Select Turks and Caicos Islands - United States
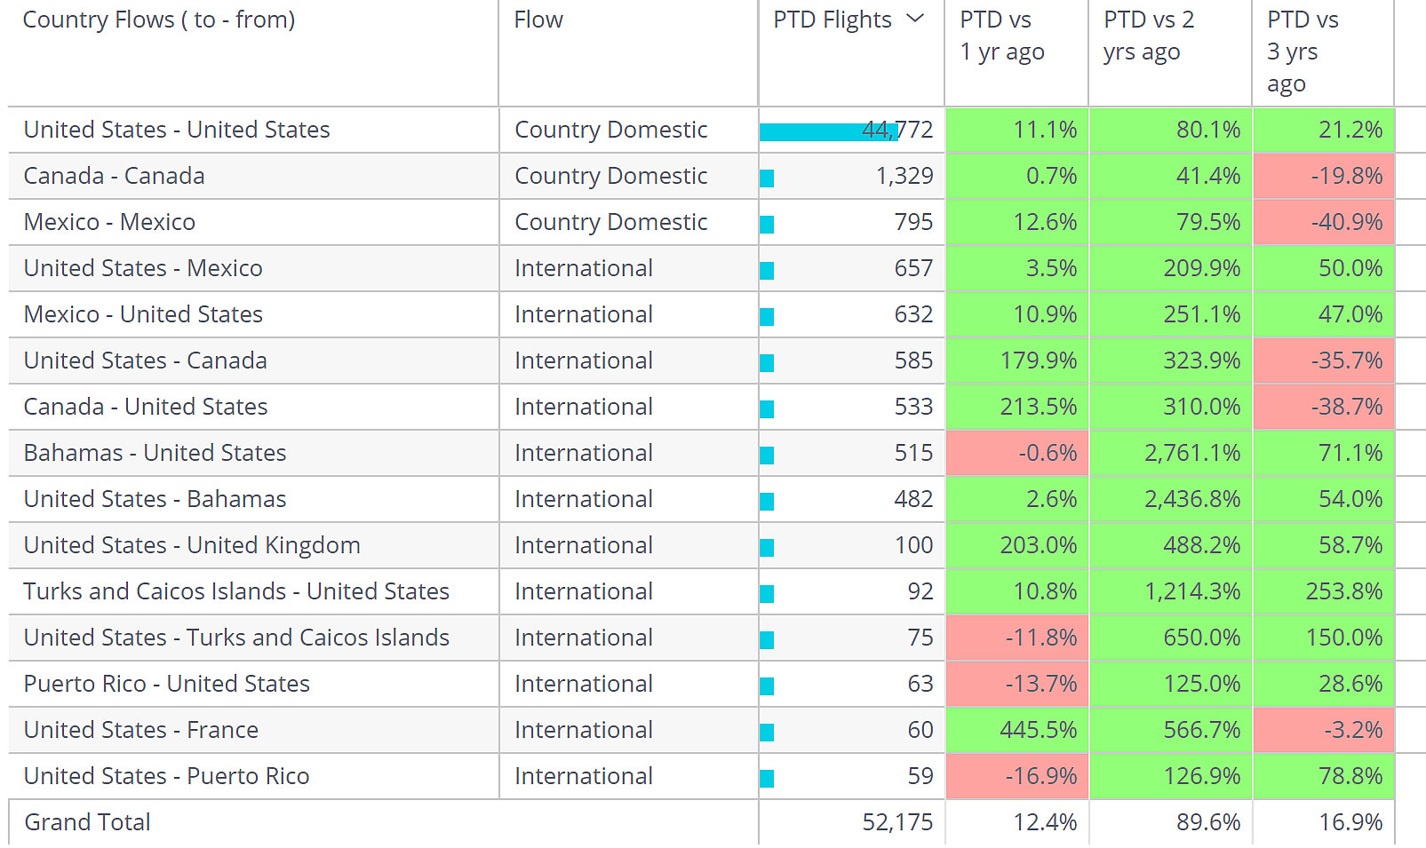The width and height of the screenshot is (1426, 848). tap(236, 591)
